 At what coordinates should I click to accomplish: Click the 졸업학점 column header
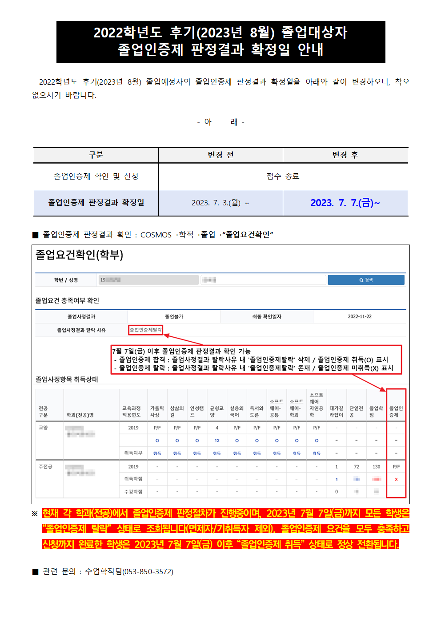click(376, 411)
